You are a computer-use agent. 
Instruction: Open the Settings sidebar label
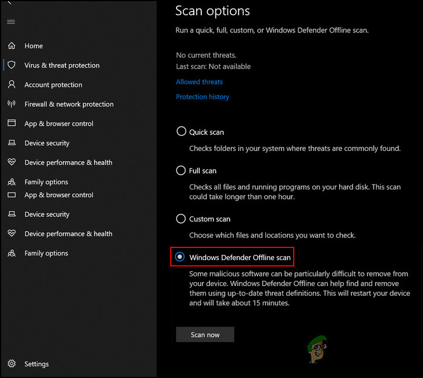[x=36, y=364]
